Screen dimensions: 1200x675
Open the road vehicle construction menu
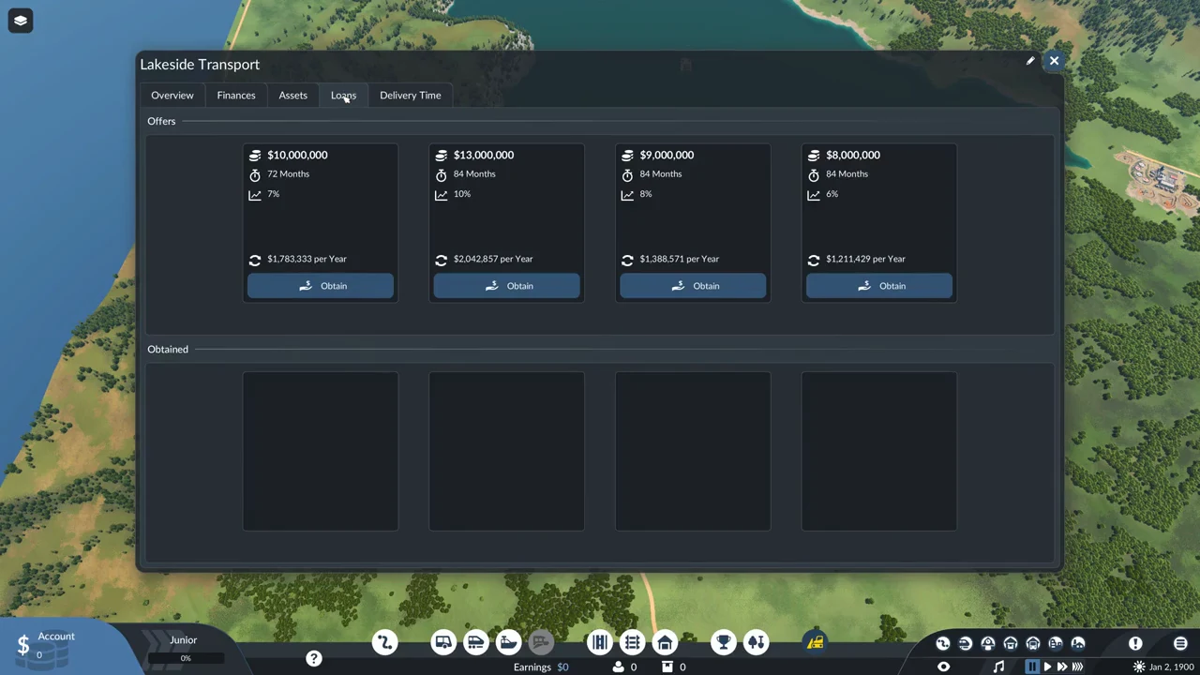443,642
